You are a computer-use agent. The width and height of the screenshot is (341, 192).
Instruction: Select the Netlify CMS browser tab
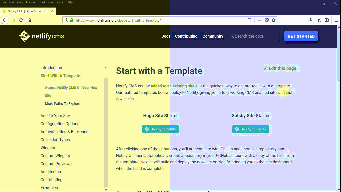pos(28,11)
